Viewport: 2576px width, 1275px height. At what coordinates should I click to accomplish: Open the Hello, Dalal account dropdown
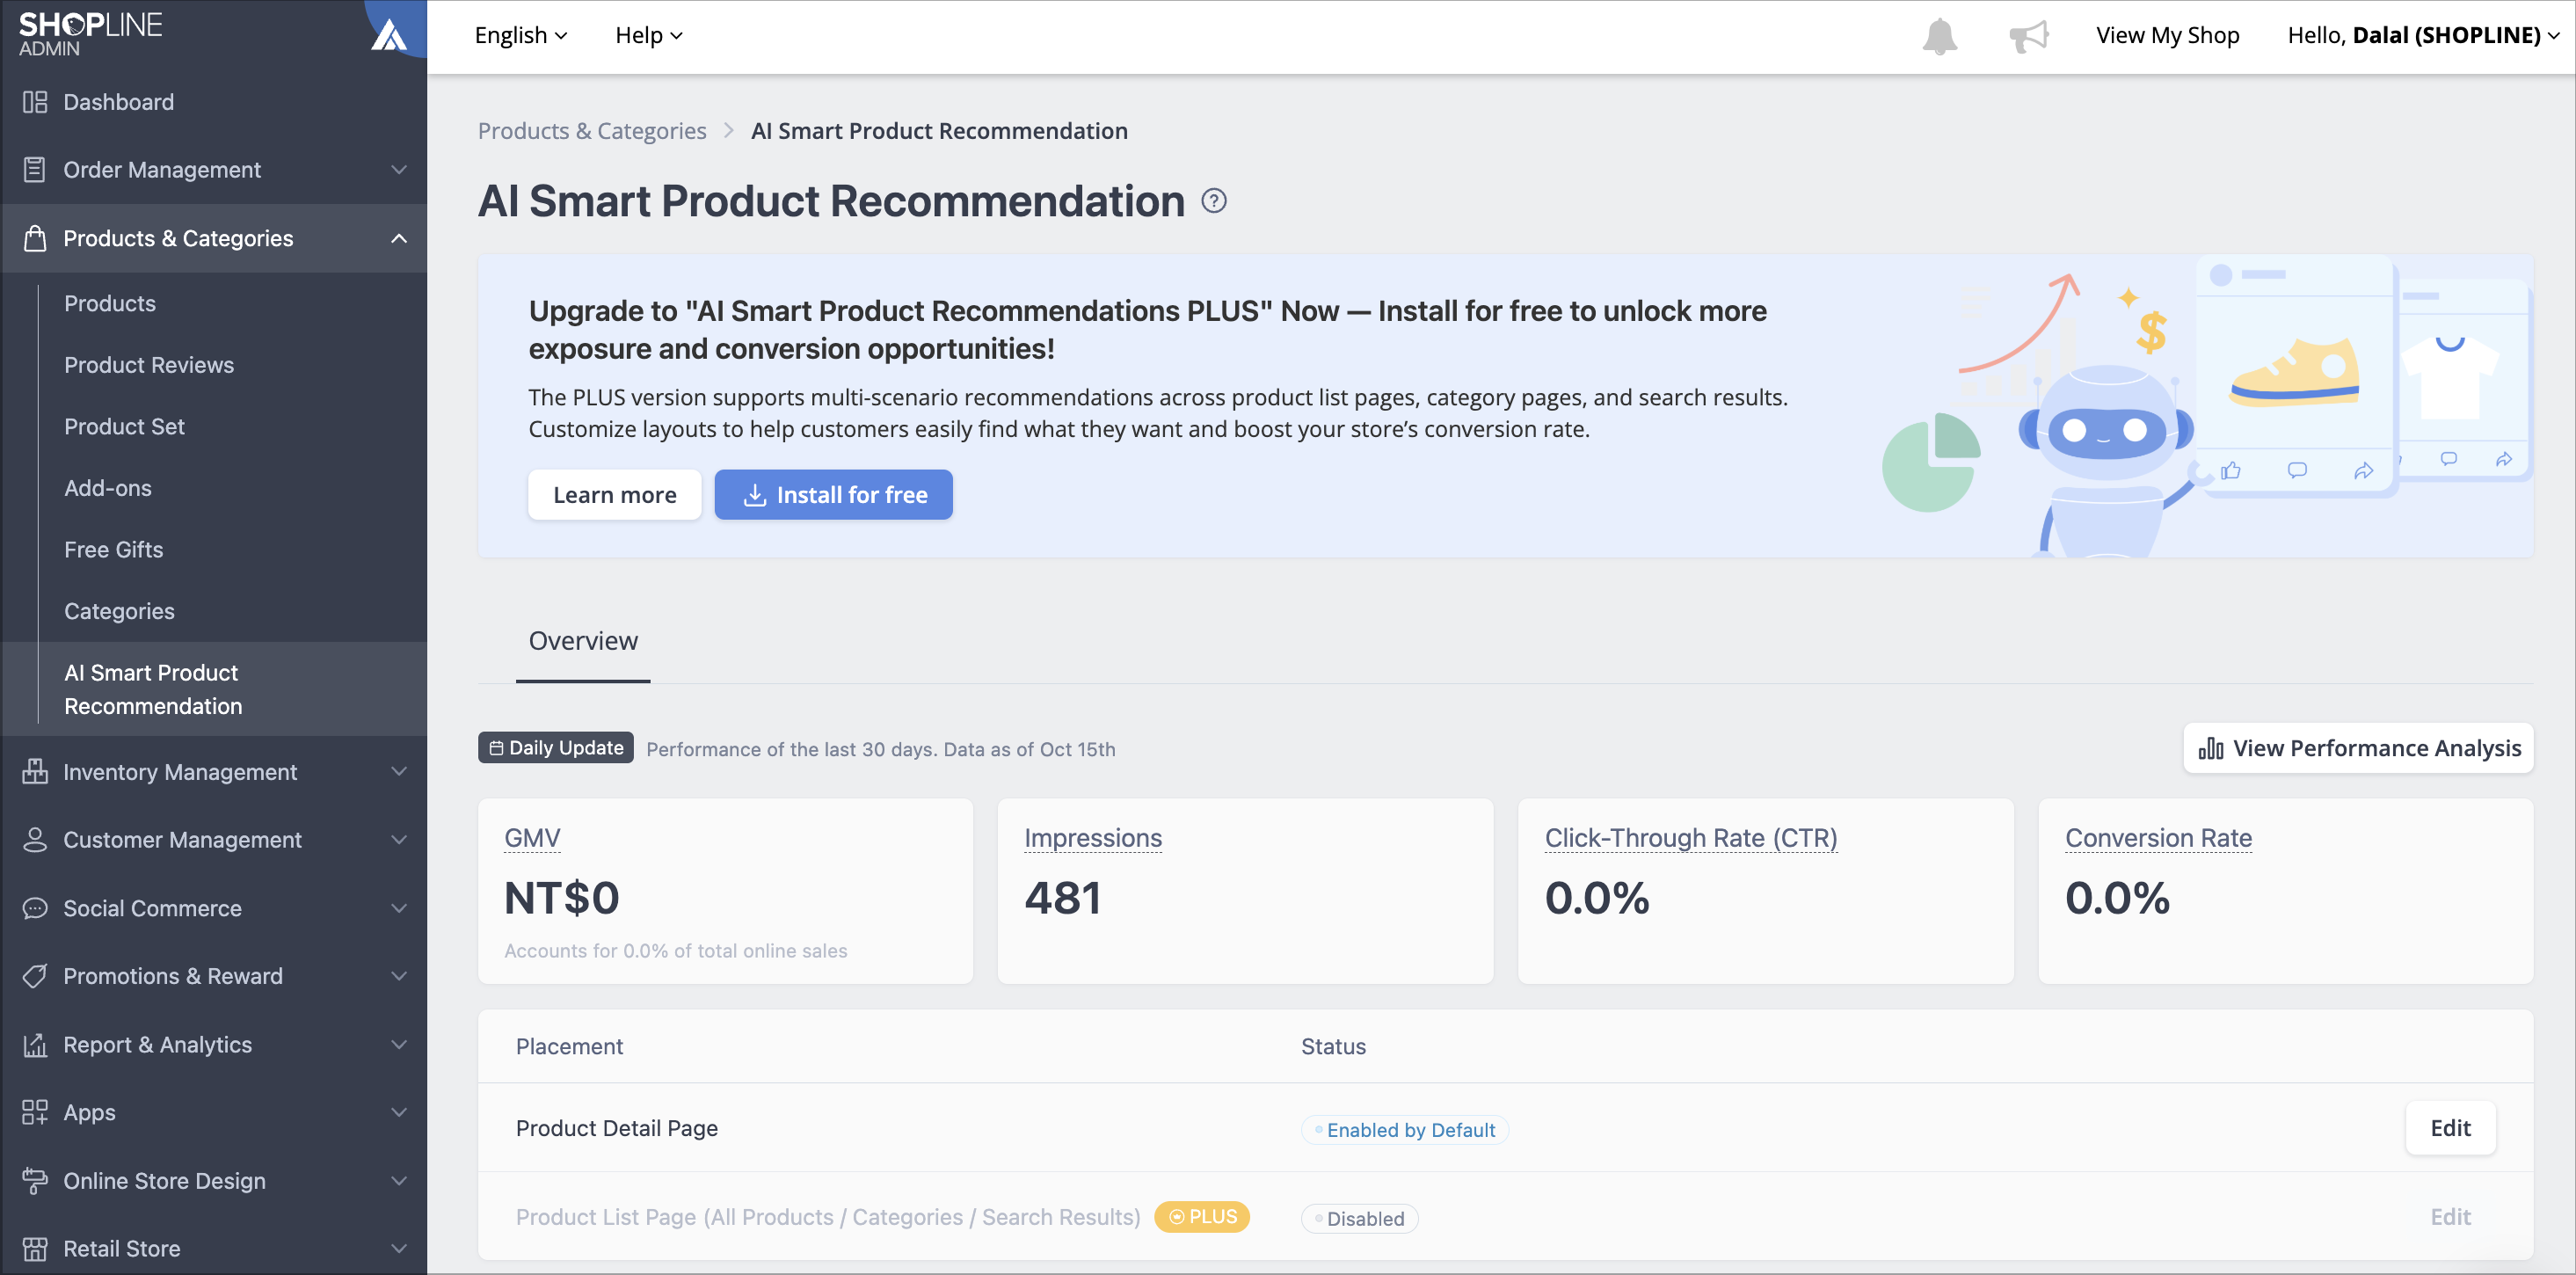point(2422,36)
